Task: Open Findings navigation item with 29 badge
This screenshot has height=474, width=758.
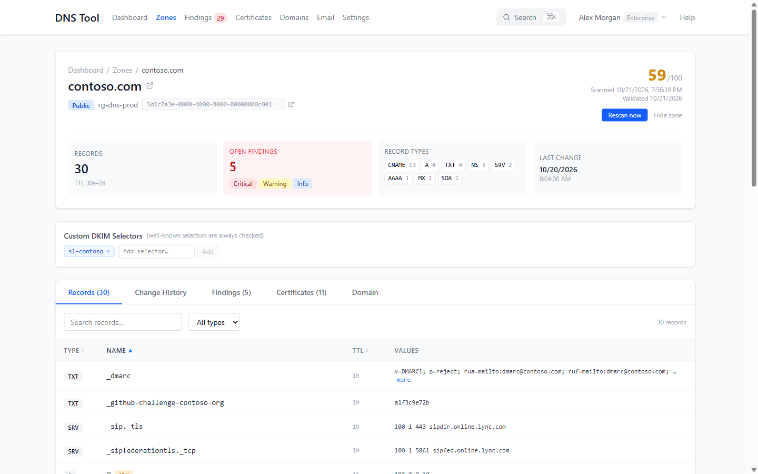Action: (205, 17)
